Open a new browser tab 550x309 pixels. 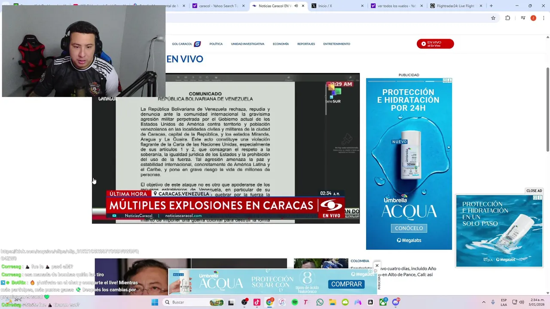491,6
